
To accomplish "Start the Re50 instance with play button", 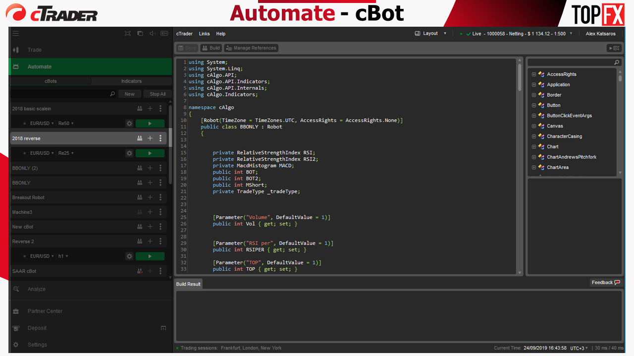I will click(x=150, y=124).
